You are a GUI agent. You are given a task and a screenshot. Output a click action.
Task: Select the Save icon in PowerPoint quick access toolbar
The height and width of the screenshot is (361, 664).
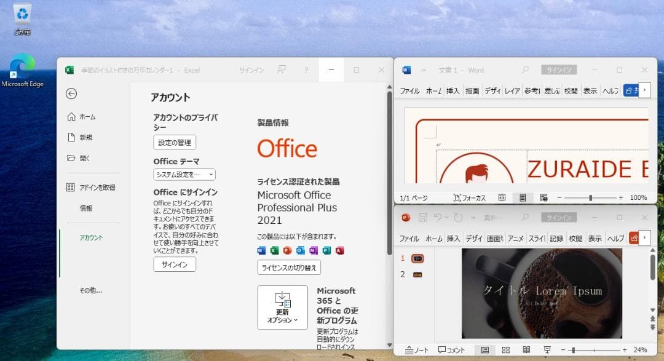(423, 216)
